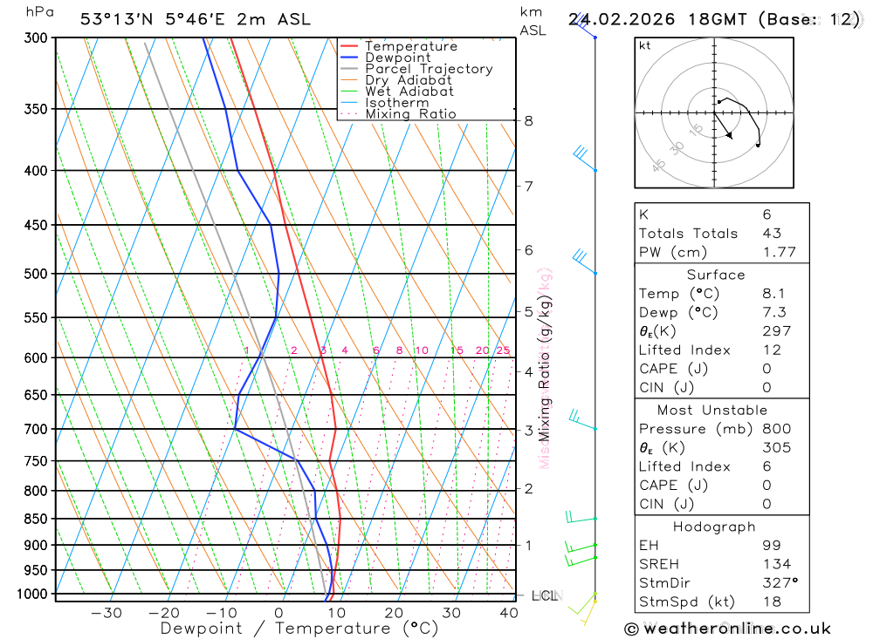This screenshot has width=873, height=639.
Task: Click the EH value 99
Action: 772,546
